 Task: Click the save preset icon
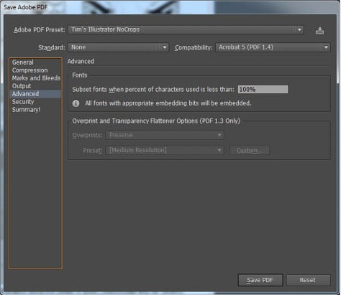pos(319,30)
